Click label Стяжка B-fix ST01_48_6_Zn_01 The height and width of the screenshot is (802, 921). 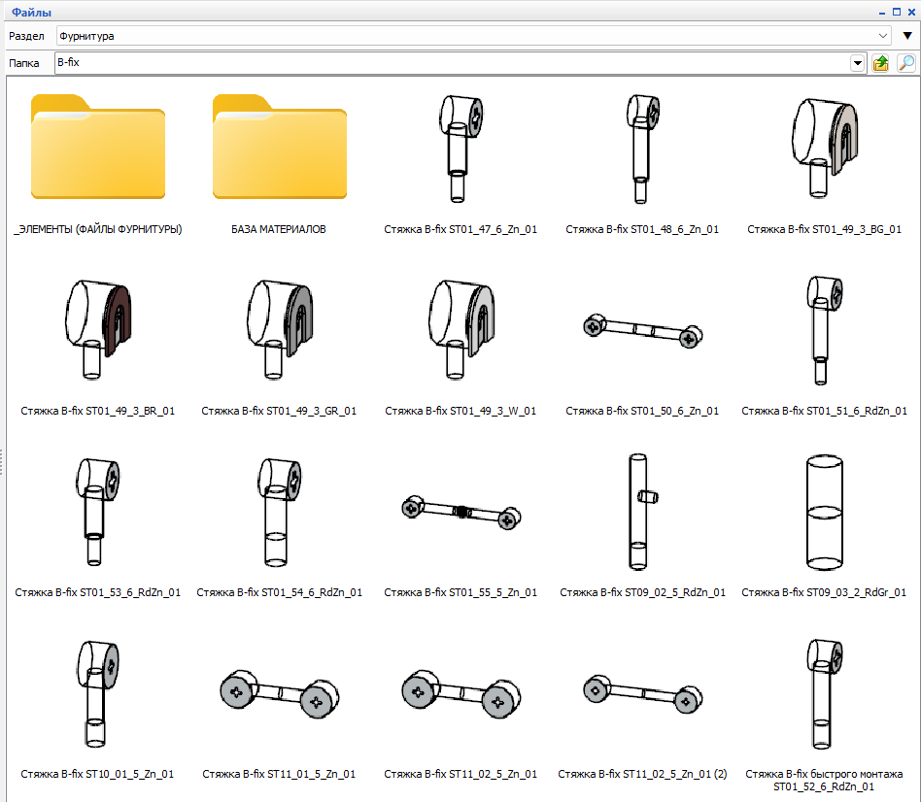tap(642, 229)
